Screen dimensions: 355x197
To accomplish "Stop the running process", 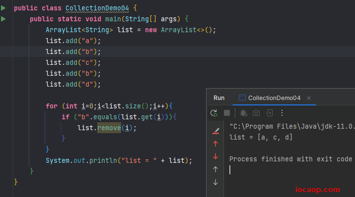I will (x=226, y=113).
